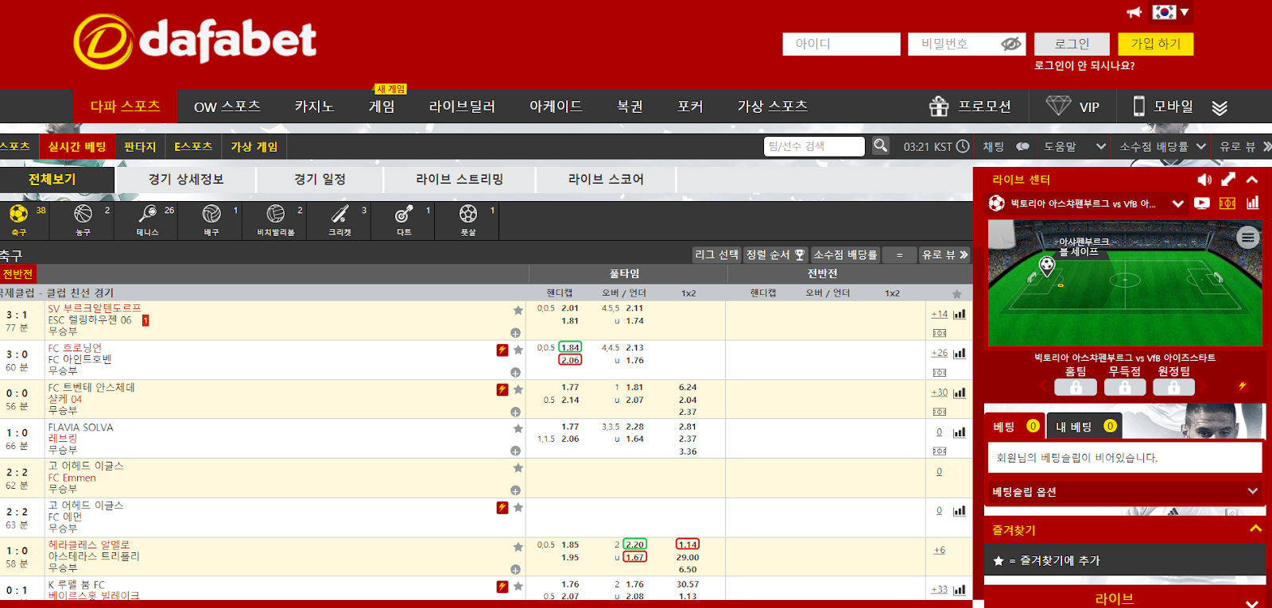Screen dimensions: 1272x608
Task: Expand Live Center to fullscreen
Action: (1228, 180)
